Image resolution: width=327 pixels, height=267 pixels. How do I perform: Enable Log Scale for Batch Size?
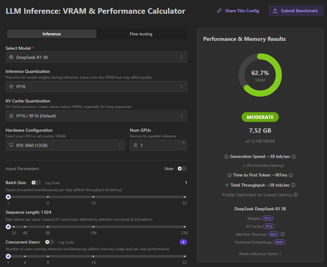(x=36, y=183)
